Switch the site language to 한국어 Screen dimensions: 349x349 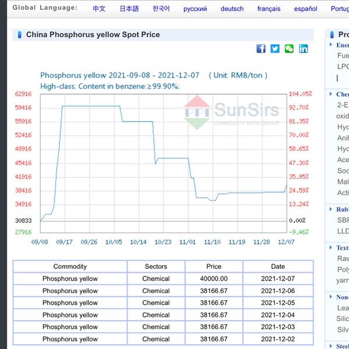click(x=161, y=9)
